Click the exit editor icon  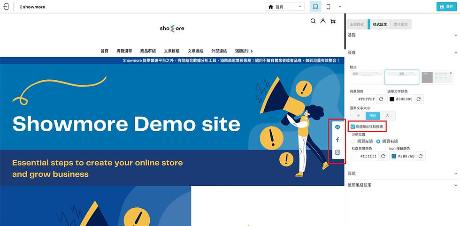coord(6,7)
